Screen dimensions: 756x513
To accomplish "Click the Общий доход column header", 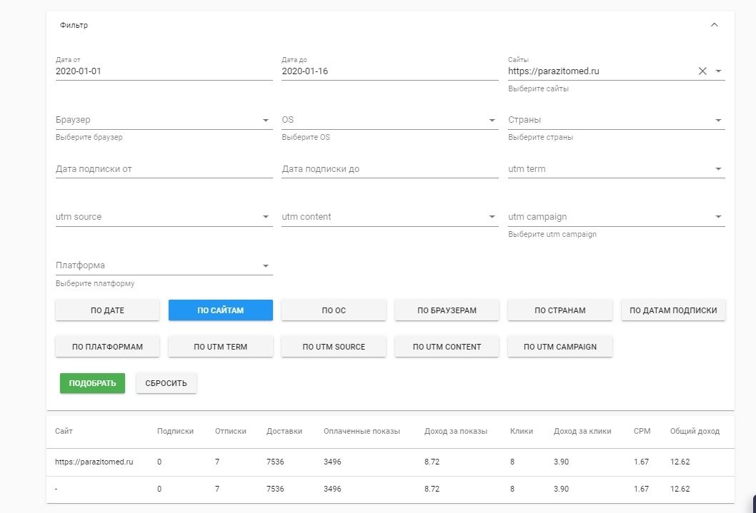I will coord(695,431).
